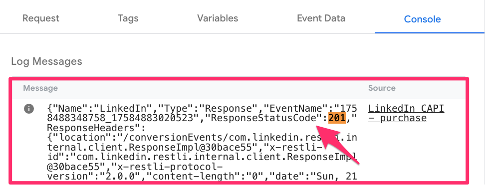
Task: Go to the Event Data tab
Action: 321,18
